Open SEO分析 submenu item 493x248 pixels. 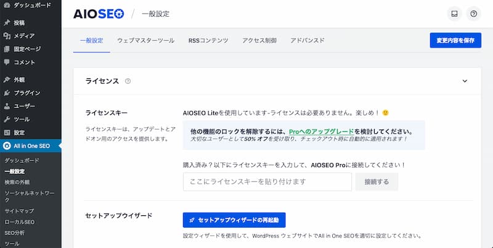tap(14, 233)
